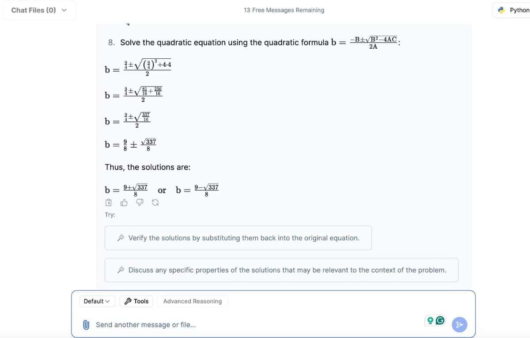
Task: Give the answer a thumbs up
Action: (124, 203)
